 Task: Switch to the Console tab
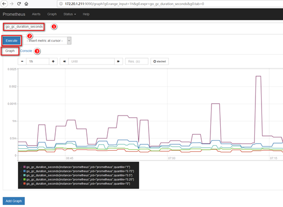pos(26,51)
